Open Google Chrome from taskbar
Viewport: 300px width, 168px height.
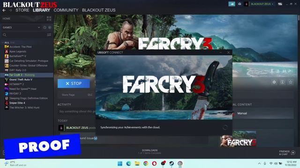[146, 163]
